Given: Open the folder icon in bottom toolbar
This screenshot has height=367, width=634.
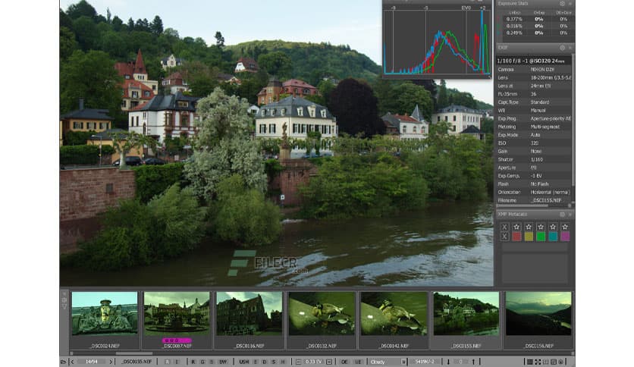Looking at the screenshot, I should (63, 362).
